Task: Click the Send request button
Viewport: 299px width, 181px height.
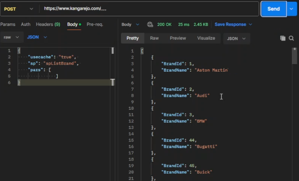Action: 273,9
